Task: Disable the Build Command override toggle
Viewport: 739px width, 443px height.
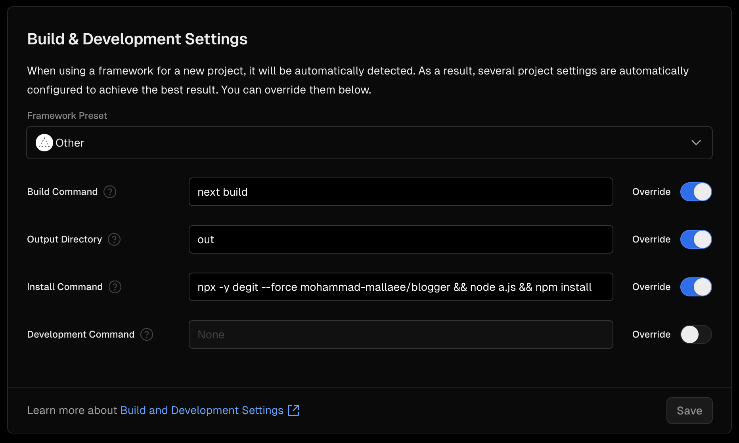Action: [x=696, y=192]
